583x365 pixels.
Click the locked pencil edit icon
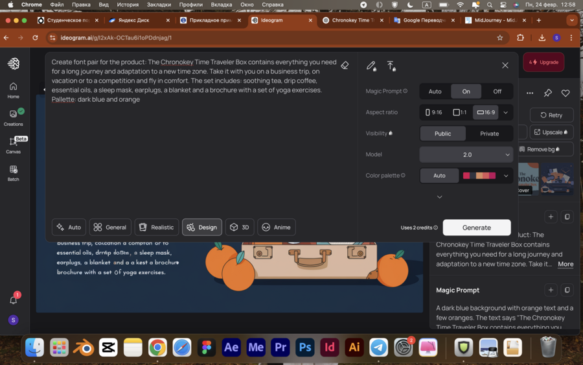coord(371,66)
